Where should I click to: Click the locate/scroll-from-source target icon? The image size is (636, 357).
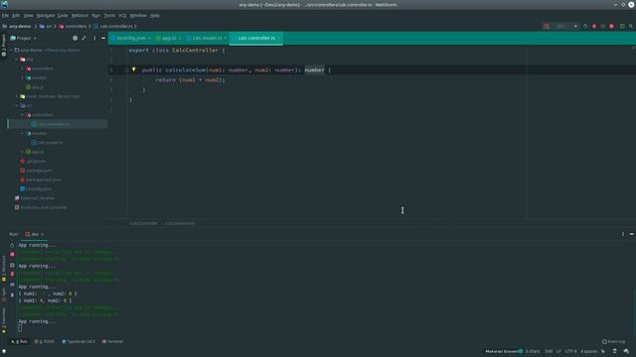[76, 38]
